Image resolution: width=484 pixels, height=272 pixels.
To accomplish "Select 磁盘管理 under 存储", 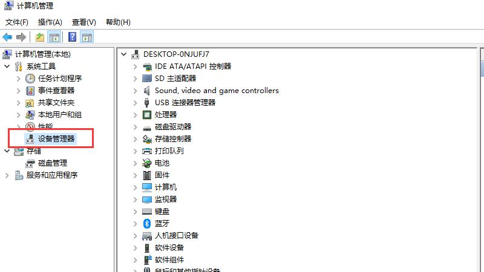I will tap(52, 163).
